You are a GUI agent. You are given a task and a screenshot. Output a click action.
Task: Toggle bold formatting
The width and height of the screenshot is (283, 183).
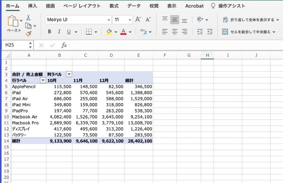(49, 32)
